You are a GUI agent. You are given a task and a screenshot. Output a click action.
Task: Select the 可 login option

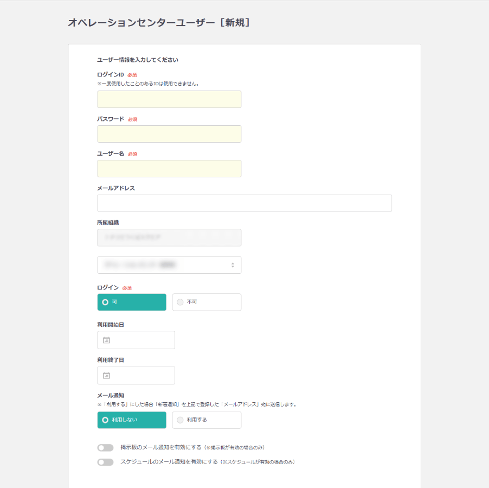click(131, 302)
